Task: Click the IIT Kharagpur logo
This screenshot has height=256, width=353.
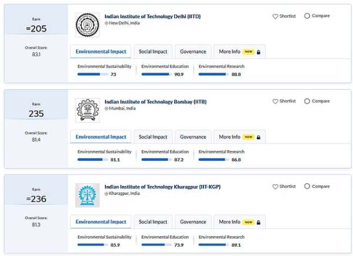Action: tap(88, 195)
